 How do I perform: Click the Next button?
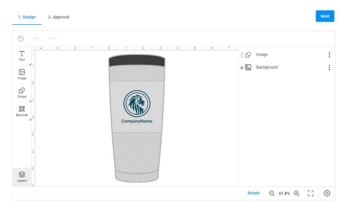tap(325, 16)
